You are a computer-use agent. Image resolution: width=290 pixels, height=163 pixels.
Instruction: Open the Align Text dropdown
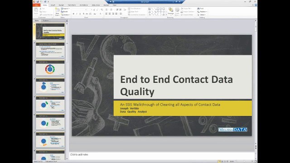pyautogui.click(x=133, y=12)
